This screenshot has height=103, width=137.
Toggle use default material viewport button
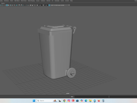pyautogui.click(x=9, y=5)
